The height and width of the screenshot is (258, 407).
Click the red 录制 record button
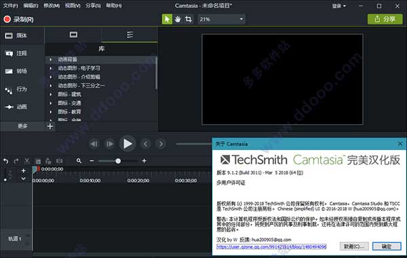click(18, 19)
